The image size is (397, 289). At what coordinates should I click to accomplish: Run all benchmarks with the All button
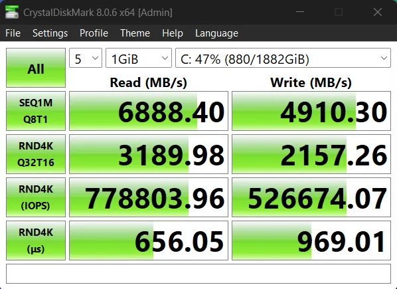point(36,68)
